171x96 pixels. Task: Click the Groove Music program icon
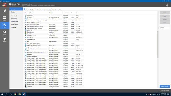[26, 38]
